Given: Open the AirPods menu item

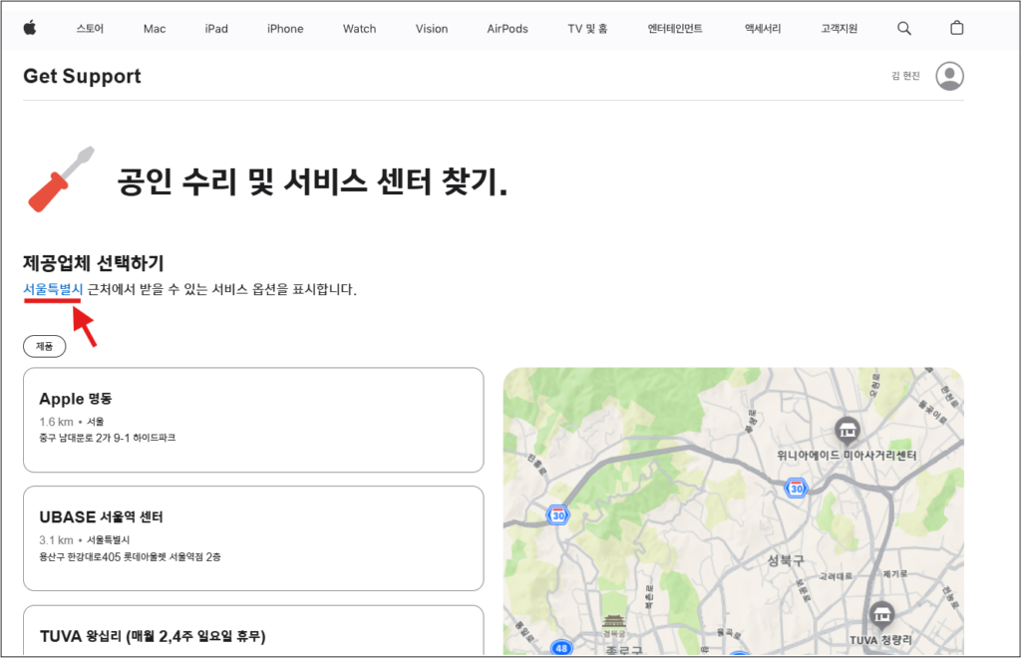Looking at the screenshot, I should [x=507, y=29].
